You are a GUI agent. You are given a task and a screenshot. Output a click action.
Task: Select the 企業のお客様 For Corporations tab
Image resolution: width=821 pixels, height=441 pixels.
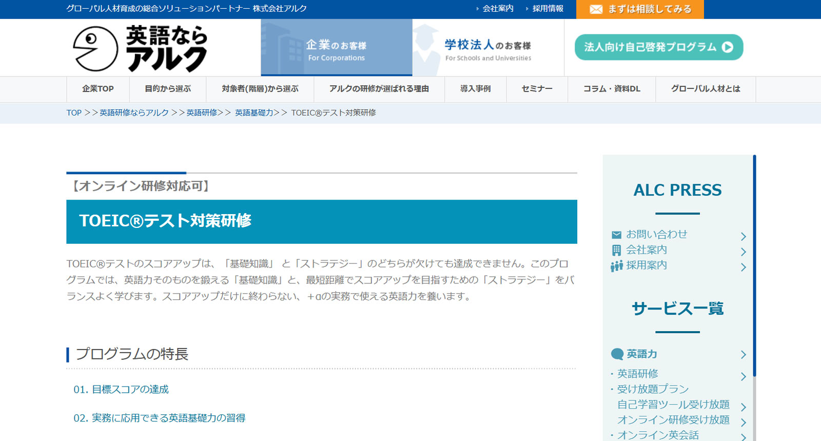[x=337, y=48]
